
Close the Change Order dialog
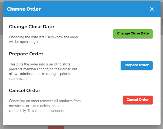(152, 9)
